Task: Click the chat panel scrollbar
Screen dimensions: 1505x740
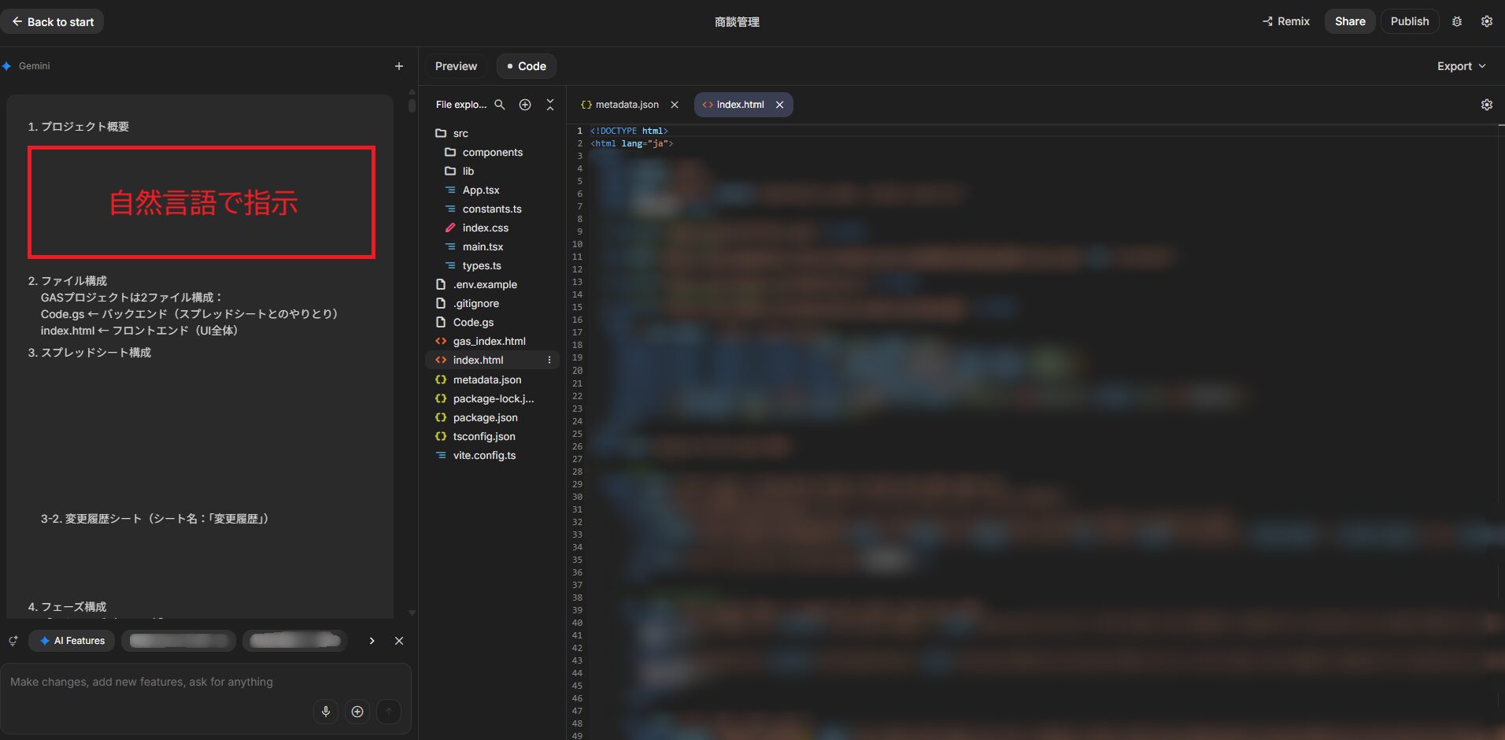Action: click(x=412, y=105)
